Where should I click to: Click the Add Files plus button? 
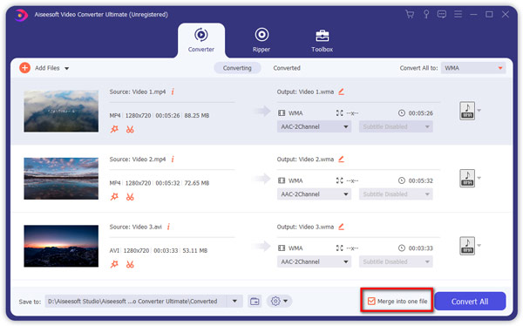point(24,68)
